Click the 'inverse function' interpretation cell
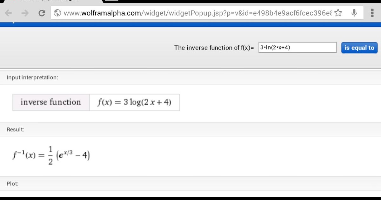 click(x=51, y=102)
